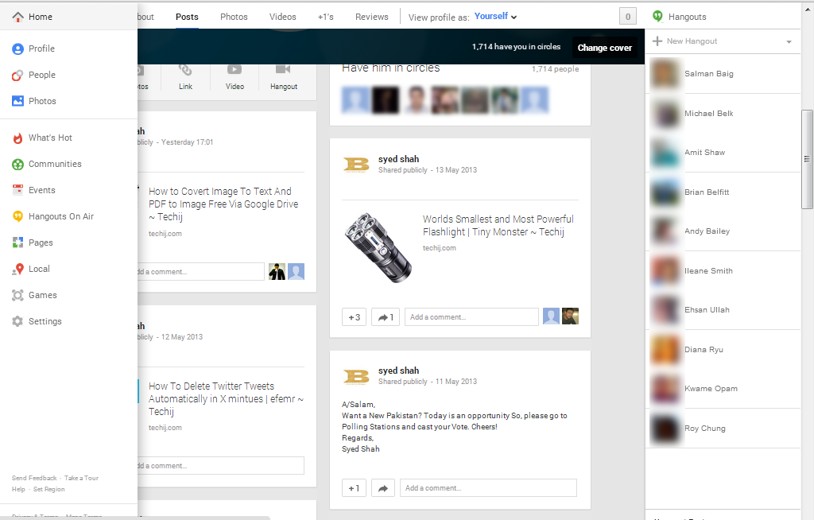The height and width of the screenshot is (520, 814).
Task: Click comment field under Twitter Tweets article
Action: pos(221,466)
